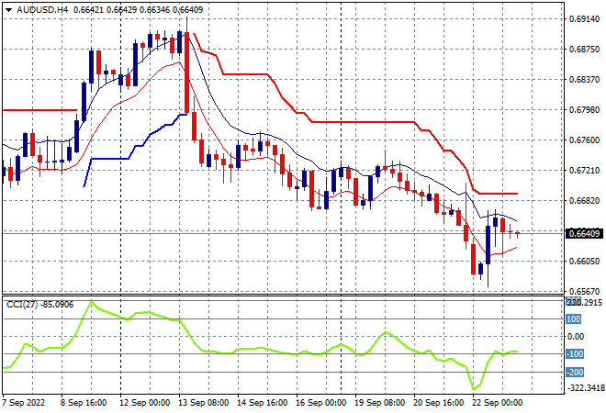Click the CCI -100 level label
The height and width of the screenshot is (413, 606).
(575, 354)
